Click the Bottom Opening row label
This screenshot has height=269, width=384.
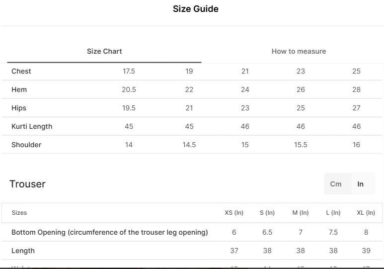tap(110, 232)
